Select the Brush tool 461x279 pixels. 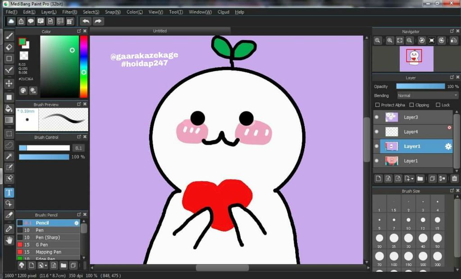point(9,36)
